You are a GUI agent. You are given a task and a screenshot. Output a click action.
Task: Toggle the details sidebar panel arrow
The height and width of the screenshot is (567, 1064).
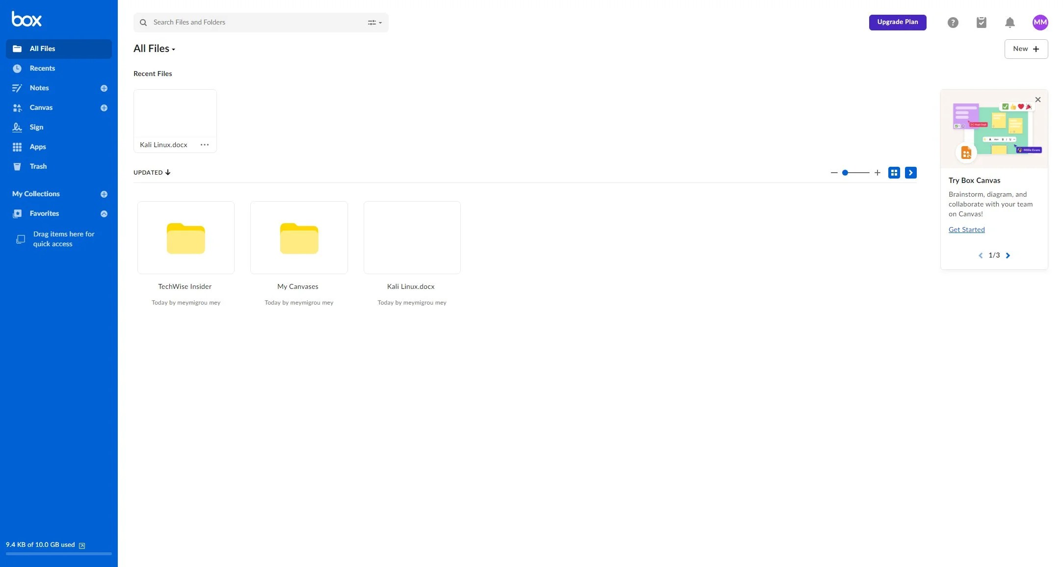point(910,173)
